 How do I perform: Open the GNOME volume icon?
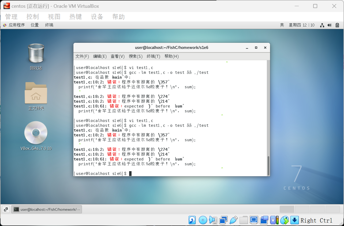point(330,25)
